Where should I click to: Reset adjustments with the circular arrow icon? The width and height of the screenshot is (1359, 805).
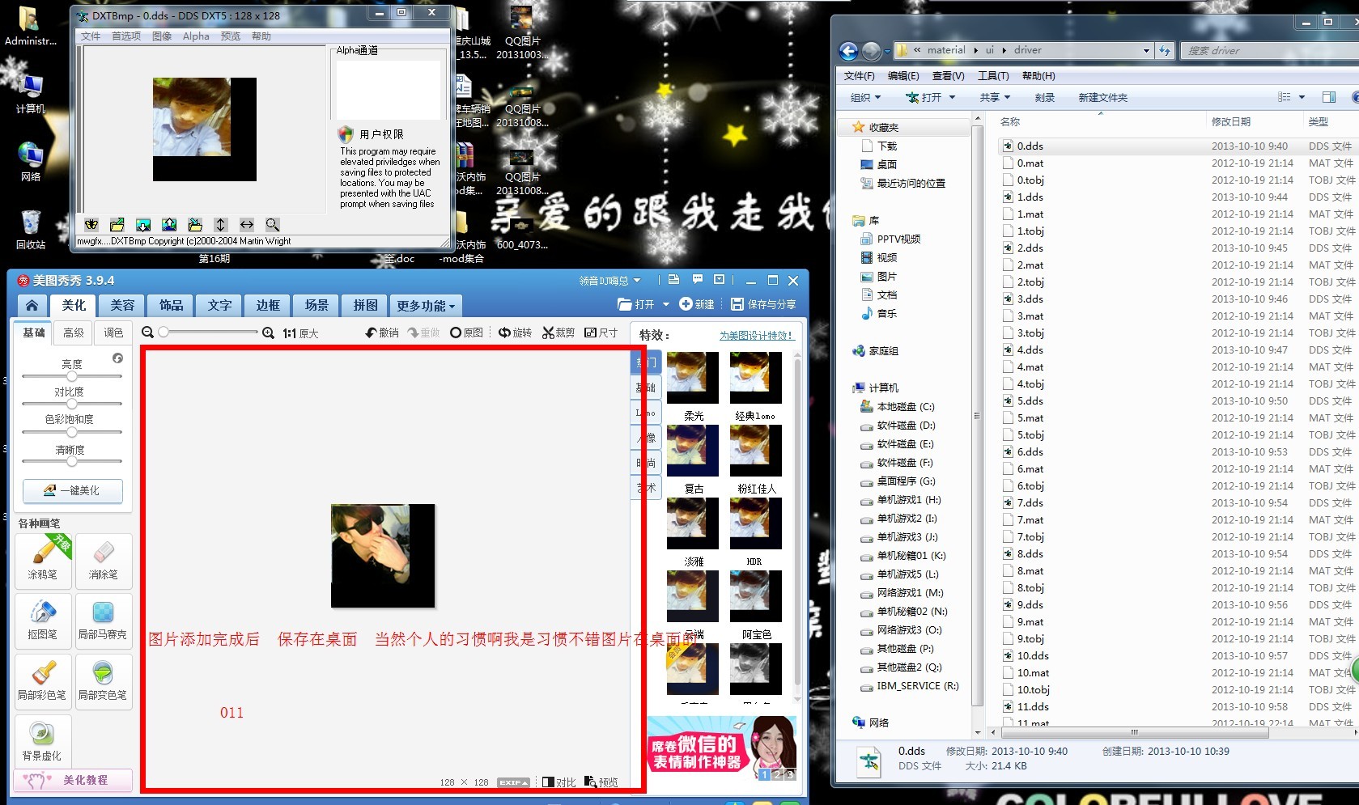(x=118, y=358)
